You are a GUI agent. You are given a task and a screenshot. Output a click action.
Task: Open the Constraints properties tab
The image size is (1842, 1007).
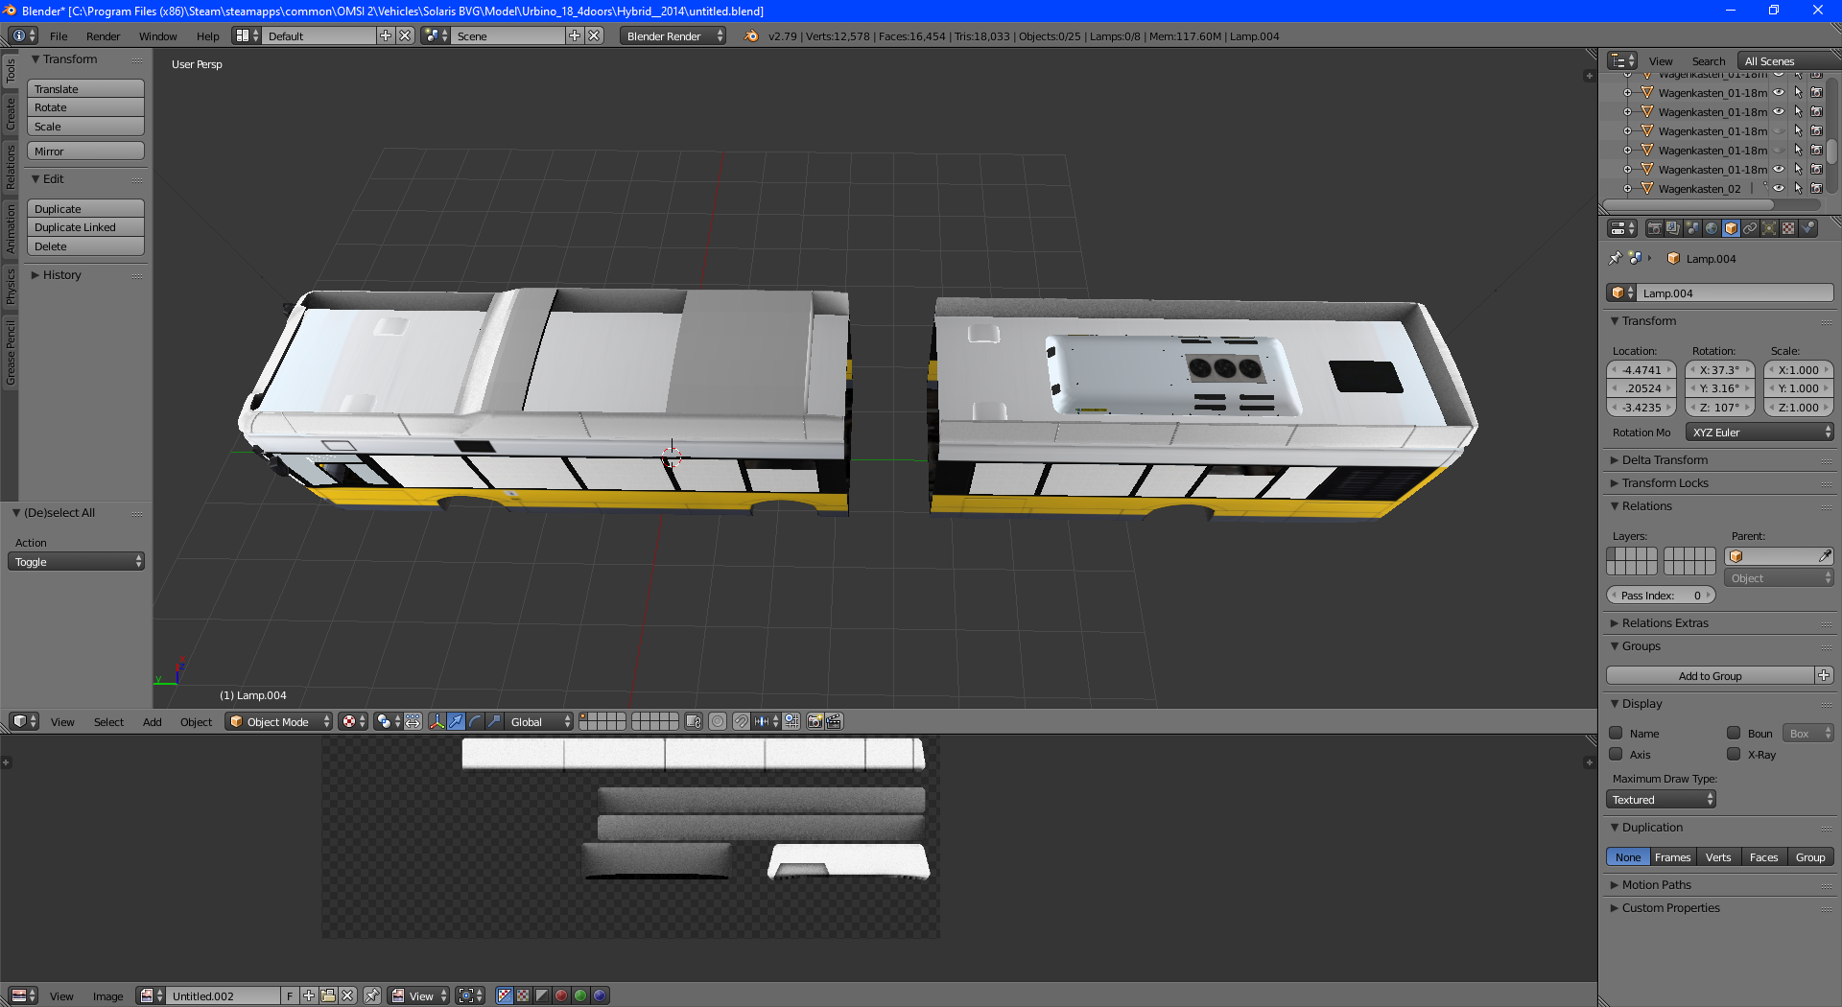pos(1750,228)
